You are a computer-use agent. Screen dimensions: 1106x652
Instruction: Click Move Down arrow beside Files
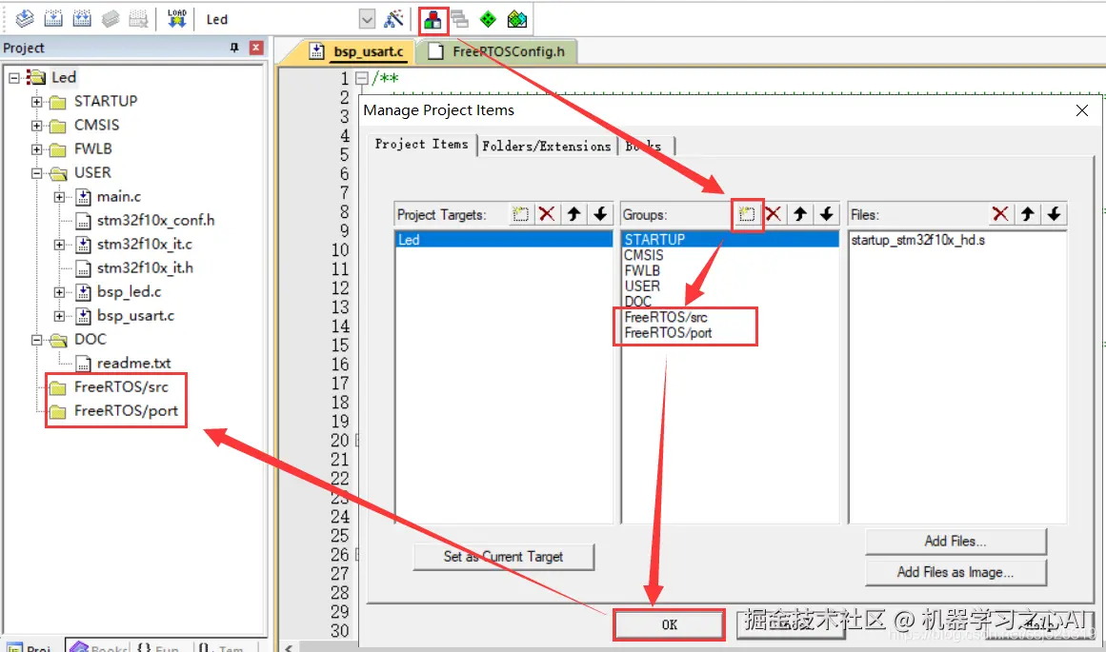click(x=1054, y=214)
